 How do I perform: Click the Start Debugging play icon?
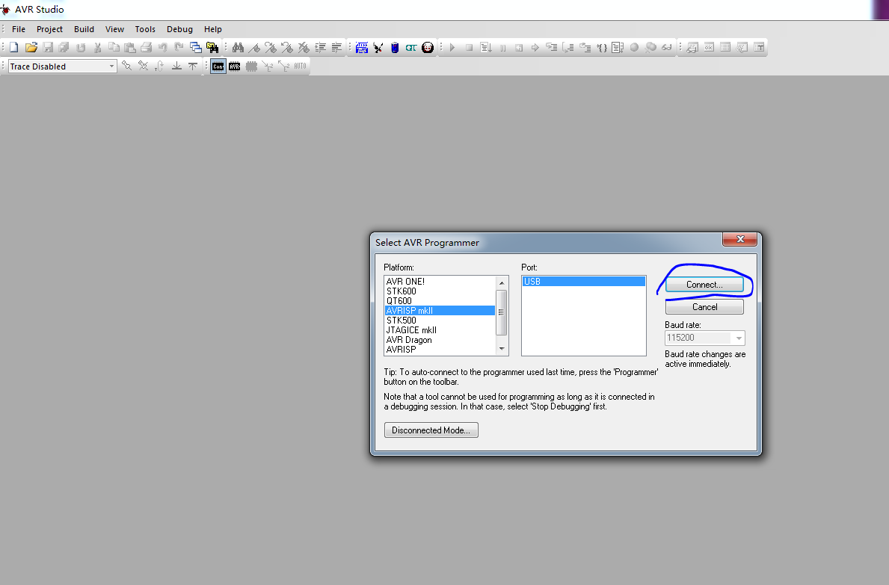click(x=452, y=48)
